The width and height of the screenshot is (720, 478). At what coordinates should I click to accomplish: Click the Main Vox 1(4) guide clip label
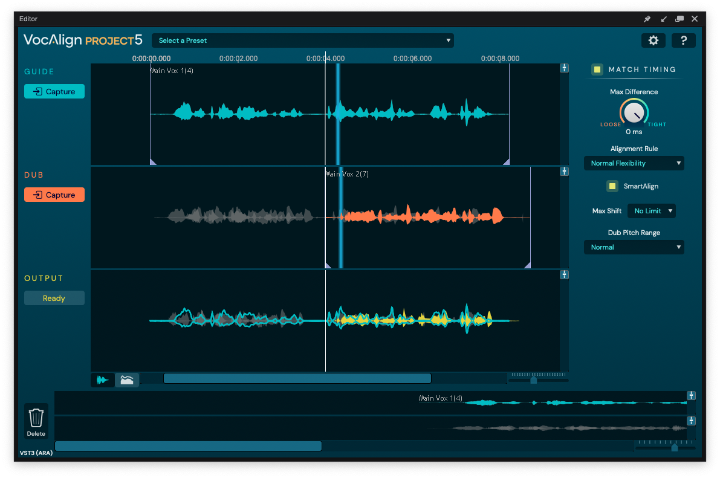(172, 71)
